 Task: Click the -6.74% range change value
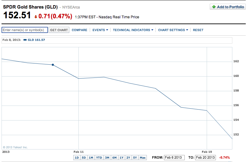[x=224, y=157]
